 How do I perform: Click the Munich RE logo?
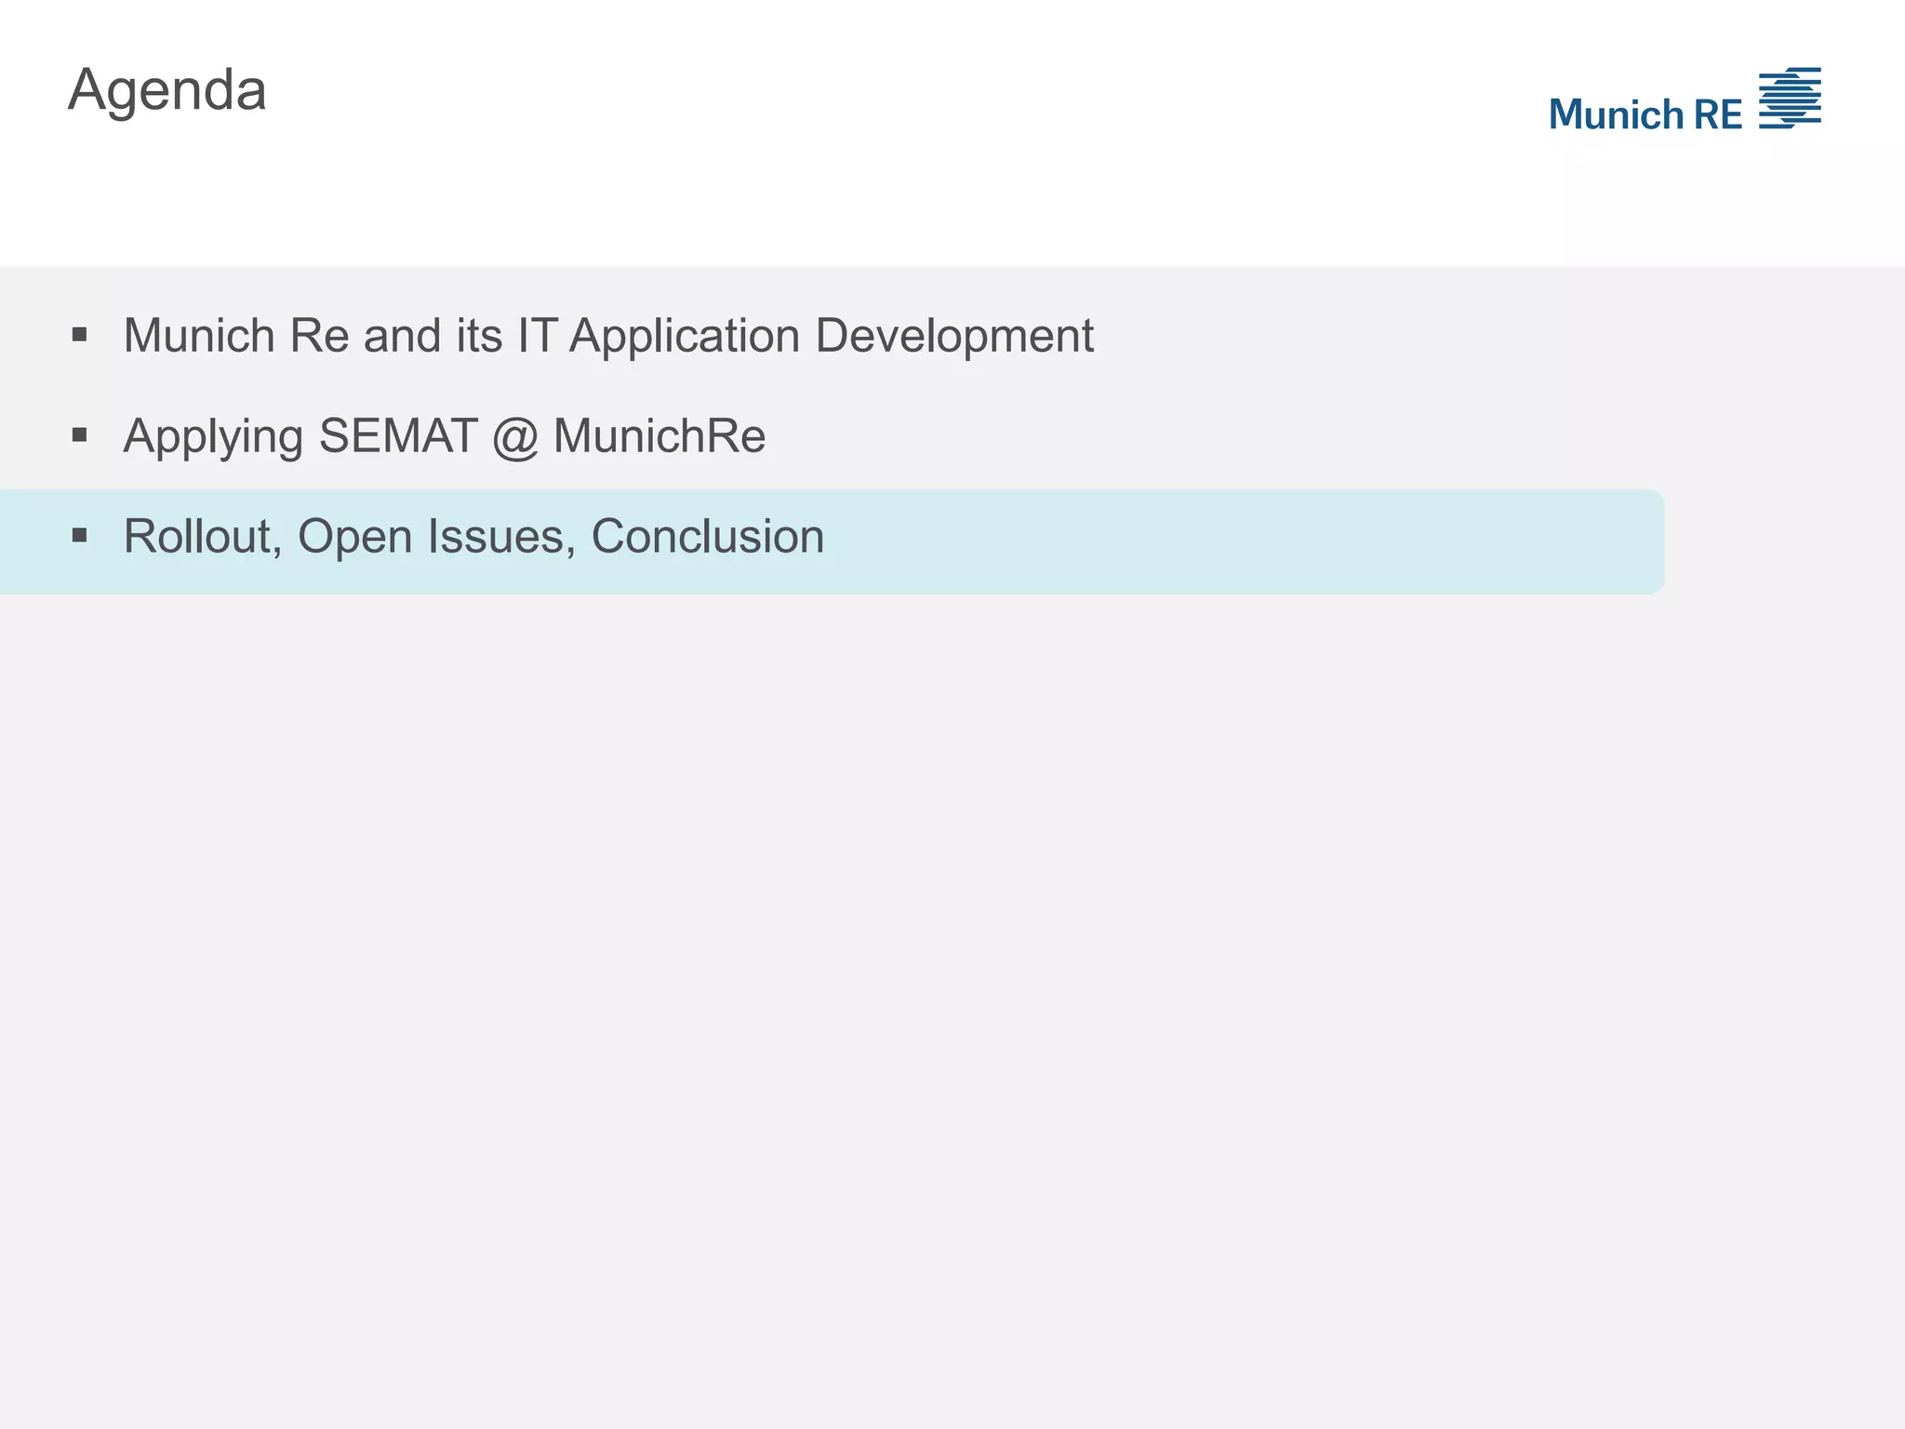point(1685,99)
